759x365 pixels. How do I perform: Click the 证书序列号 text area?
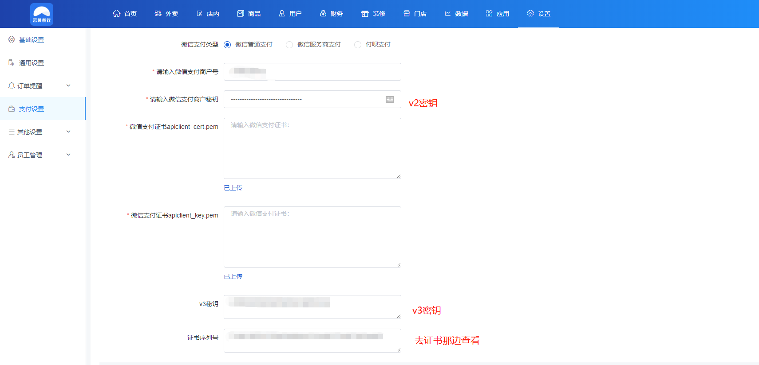pos(312,341)
